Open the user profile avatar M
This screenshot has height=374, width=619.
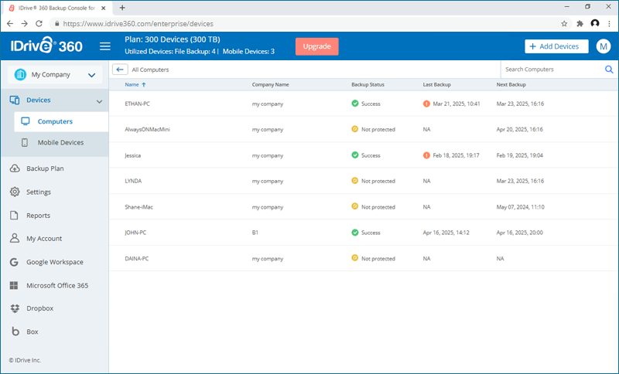coord(604,46)
